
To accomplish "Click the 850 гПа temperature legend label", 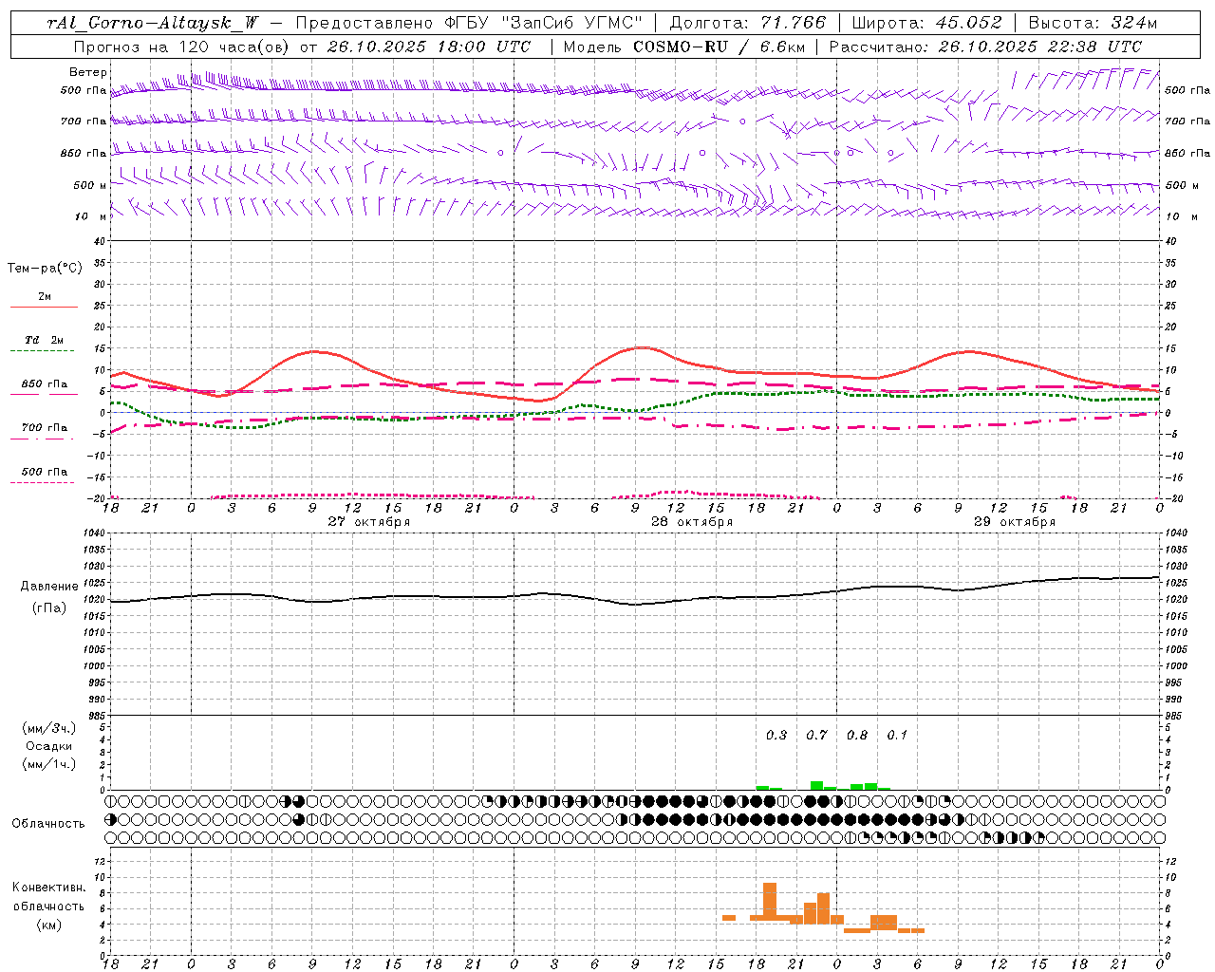I will [x=45, y=384].
